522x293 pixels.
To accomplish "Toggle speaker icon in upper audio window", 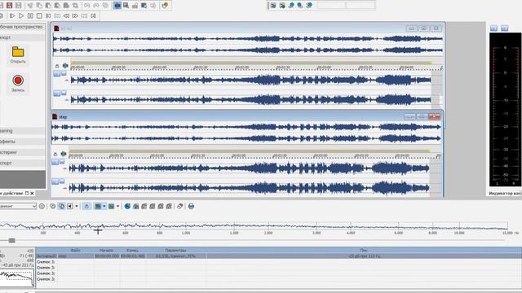I will [65, 66].
